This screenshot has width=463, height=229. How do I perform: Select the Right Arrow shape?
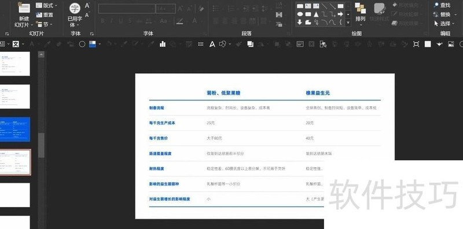340,14
